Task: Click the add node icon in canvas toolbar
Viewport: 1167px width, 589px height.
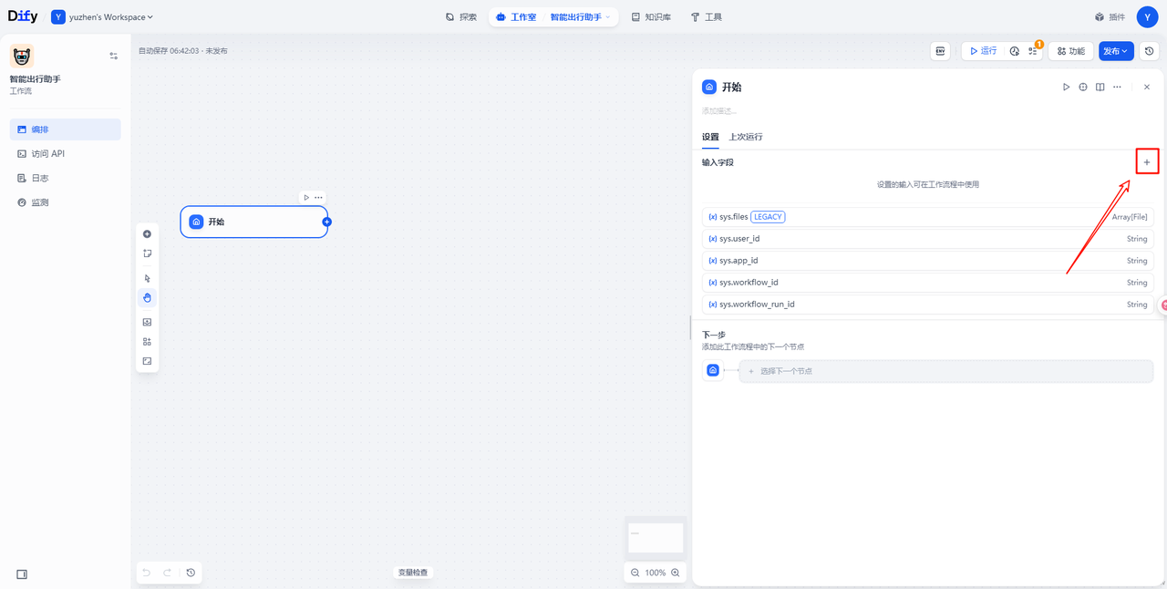Action: [x=147, y=234]
